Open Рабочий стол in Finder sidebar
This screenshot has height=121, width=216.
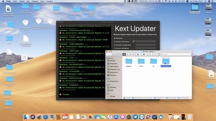[115, 70]
